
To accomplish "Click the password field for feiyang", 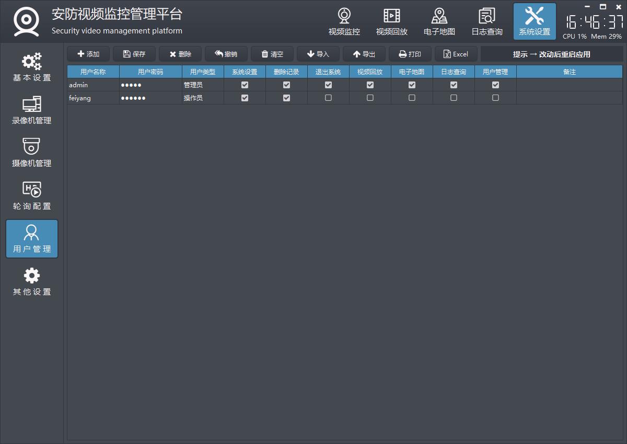I will (150, 98).
